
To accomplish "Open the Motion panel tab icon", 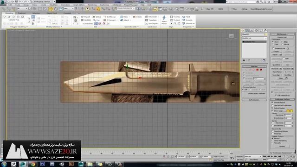I will (256, 31).
